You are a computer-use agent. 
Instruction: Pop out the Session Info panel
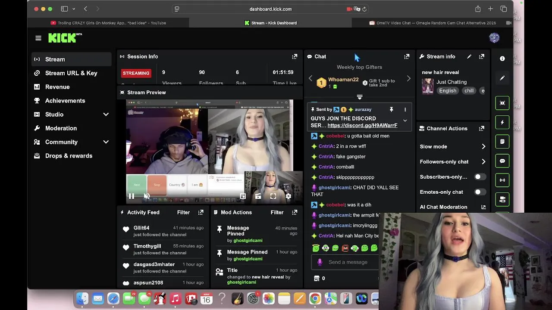tap(295, 56)
